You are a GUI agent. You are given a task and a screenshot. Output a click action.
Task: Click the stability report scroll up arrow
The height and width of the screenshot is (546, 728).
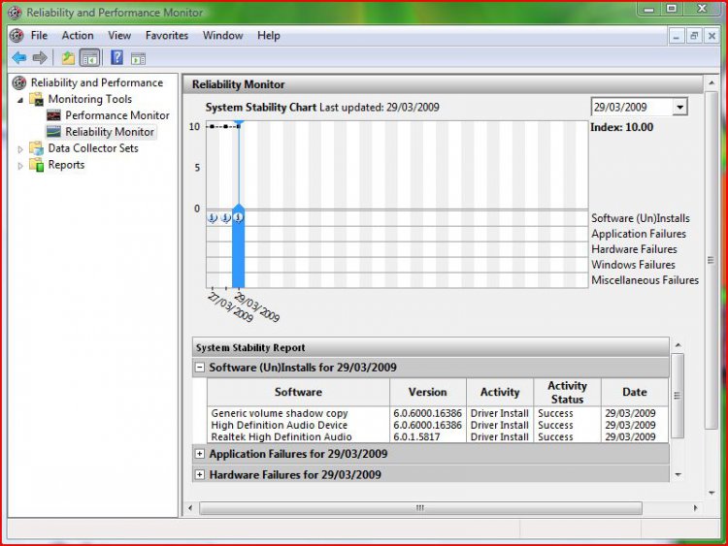click(x=678, y=345)
